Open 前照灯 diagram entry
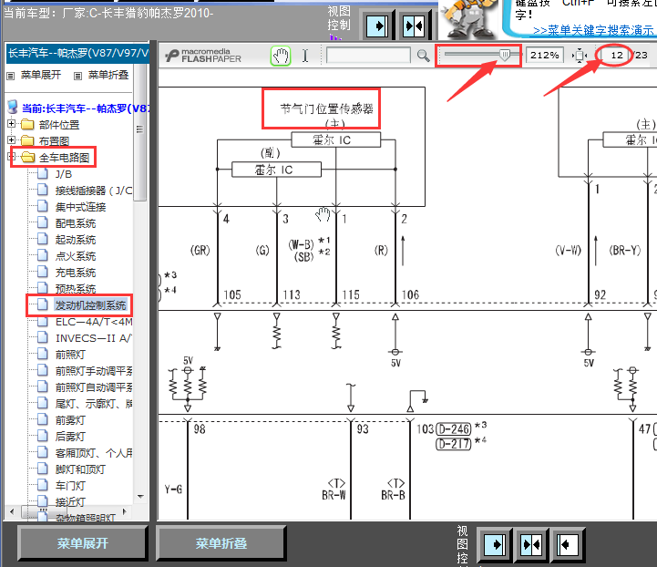Screen dimensions: 657x567 (70, 355)
